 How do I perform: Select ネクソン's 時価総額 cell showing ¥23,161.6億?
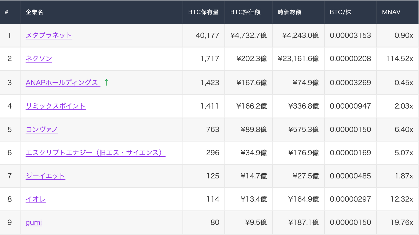(x=299, y=59)
